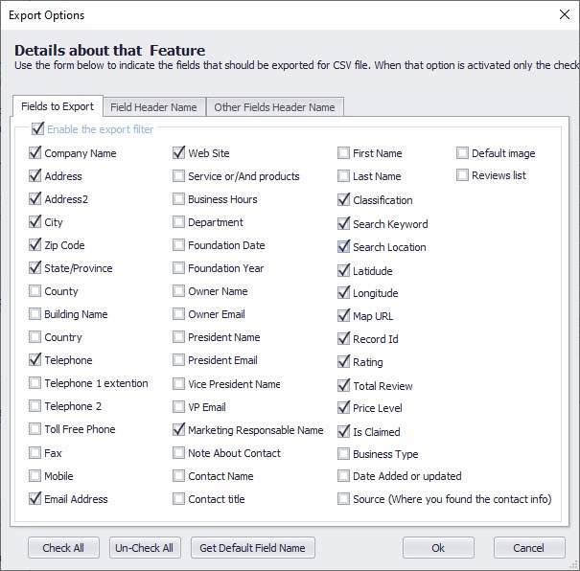
Task: Enable Source contact info checkbox
Action: (343, 498)
